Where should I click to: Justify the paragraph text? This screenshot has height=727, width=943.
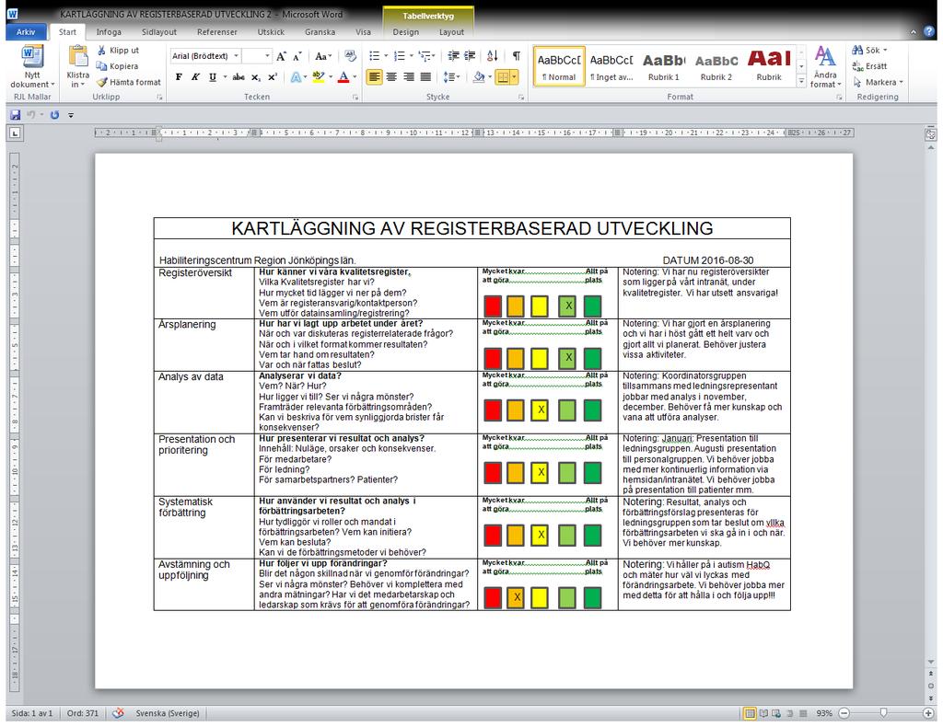coord(425,77)
